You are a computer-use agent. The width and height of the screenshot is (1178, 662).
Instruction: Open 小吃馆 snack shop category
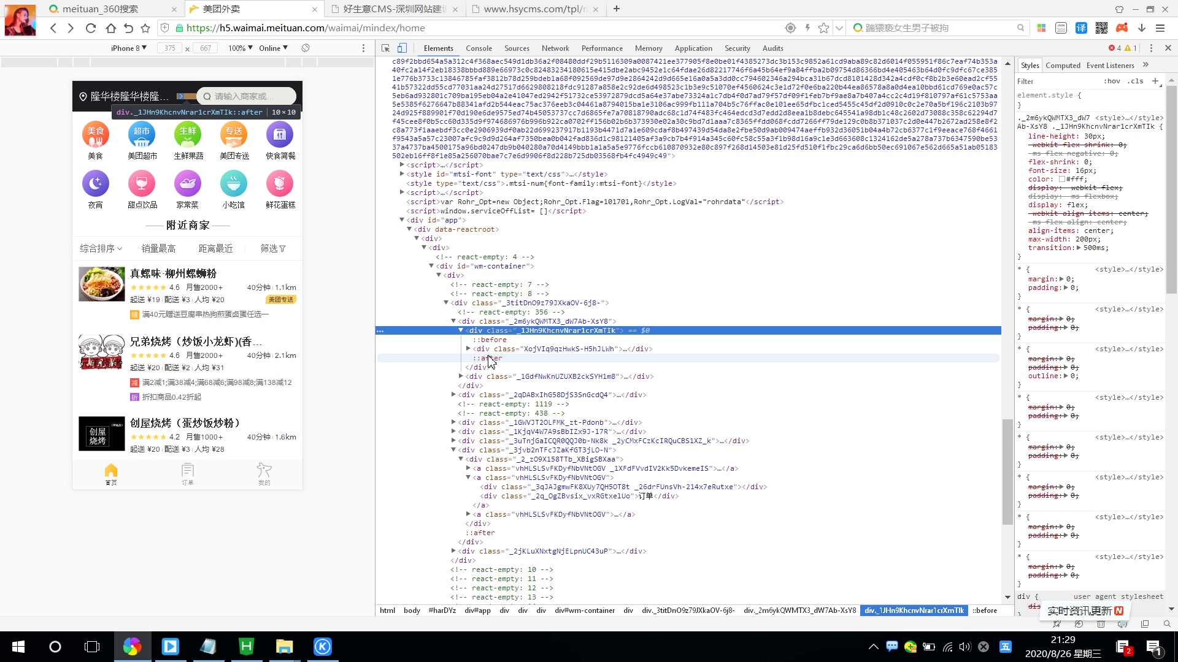(234, 189)
